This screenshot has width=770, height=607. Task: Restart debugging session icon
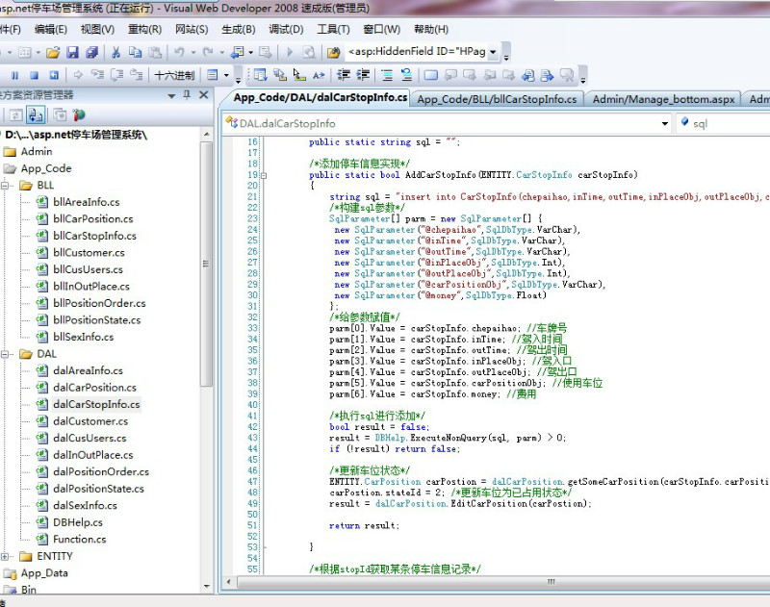coord(54,75)
